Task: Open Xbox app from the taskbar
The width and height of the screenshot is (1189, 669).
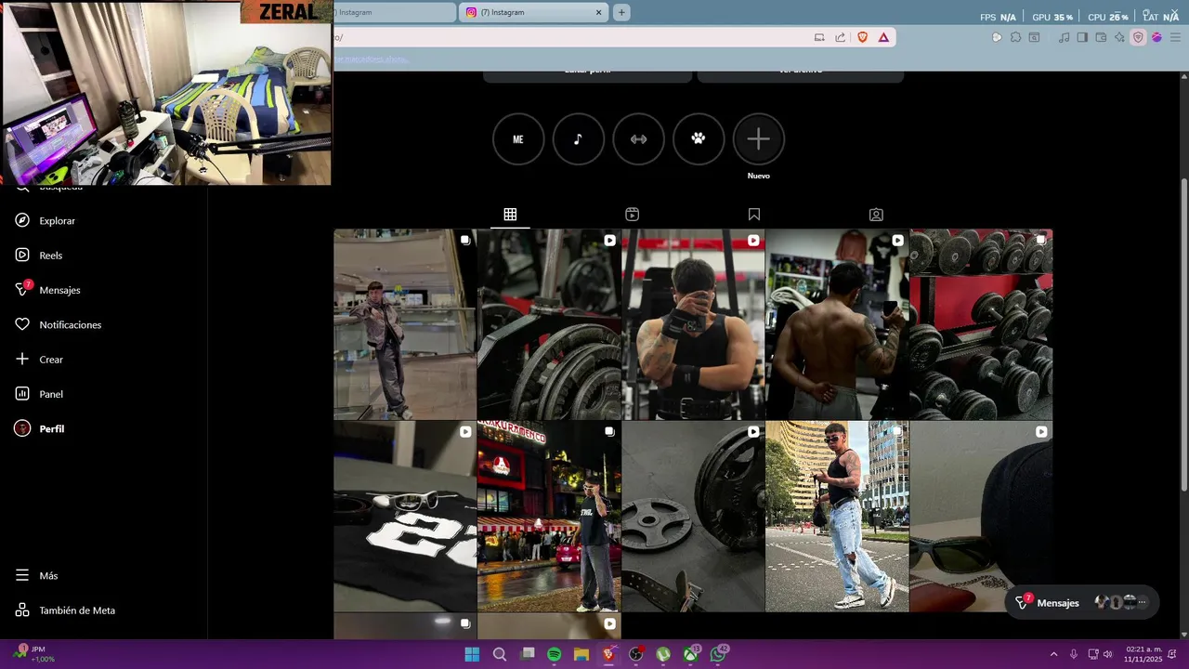Action: click(691, 654)
